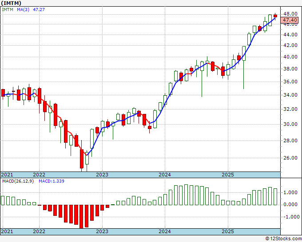Click 2025 on the MACD panel timeline
Viewport: 302px width, 242px height.
(x=228, y=231)
